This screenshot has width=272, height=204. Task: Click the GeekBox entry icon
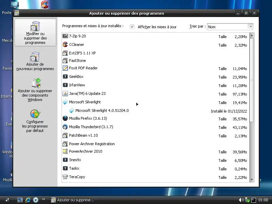(65, 76)
